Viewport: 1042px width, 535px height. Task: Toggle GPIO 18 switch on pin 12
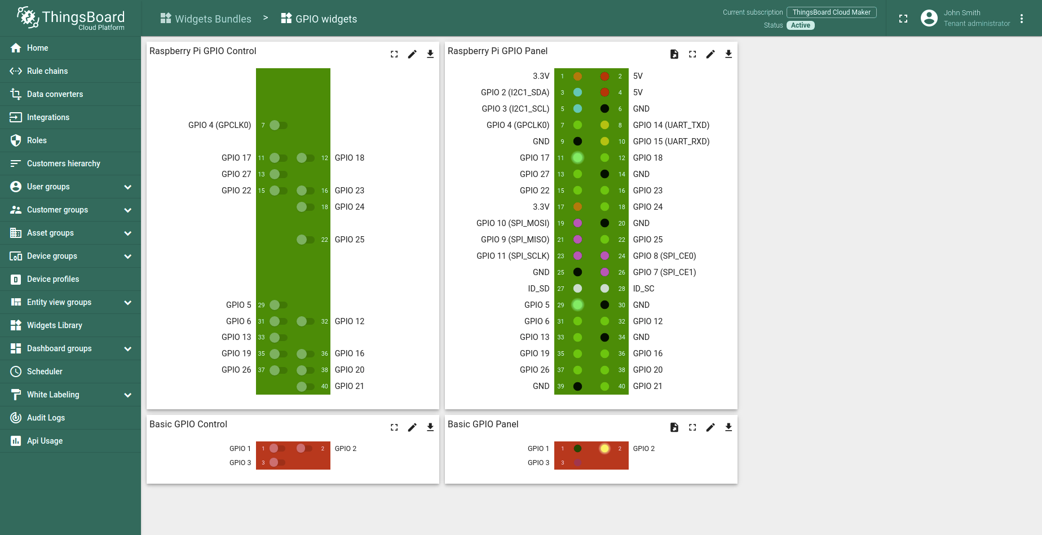(x=306, y=158)
